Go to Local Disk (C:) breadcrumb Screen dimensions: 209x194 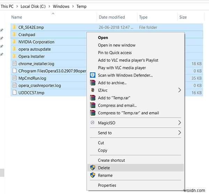(x=34, y=6)
